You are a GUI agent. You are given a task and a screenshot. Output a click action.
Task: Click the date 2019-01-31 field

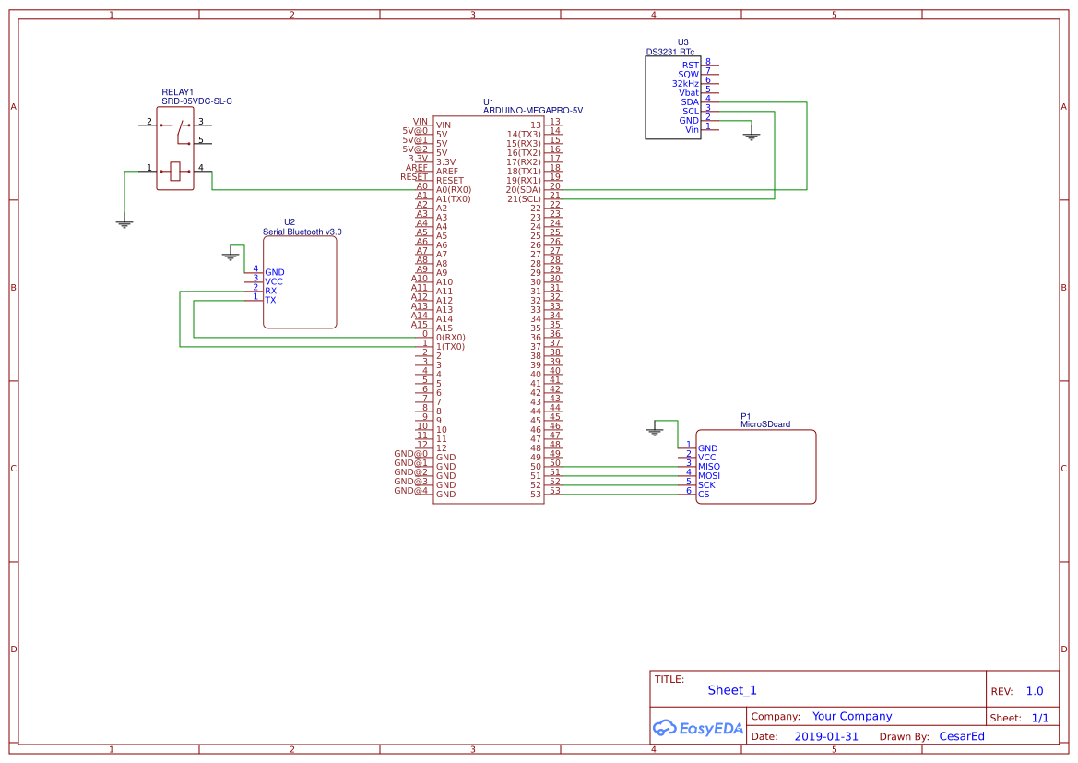tap(827, 736)
